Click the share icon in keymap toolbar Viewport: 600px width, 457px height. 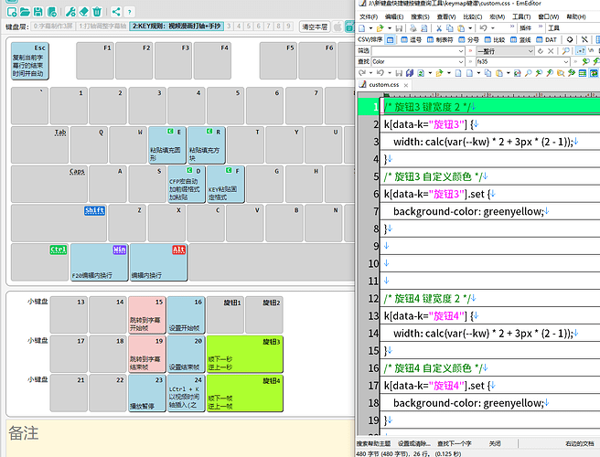(117, 11)
